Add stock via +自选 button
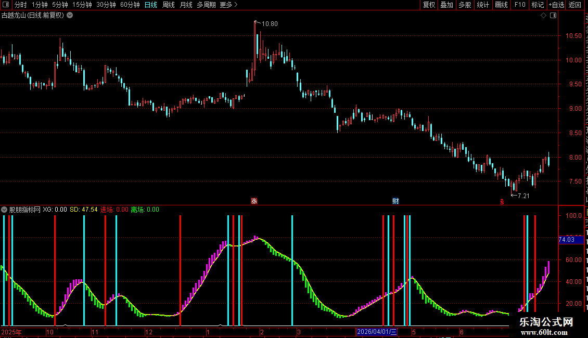The image size is (588, 338). click(x=556, y=5)
